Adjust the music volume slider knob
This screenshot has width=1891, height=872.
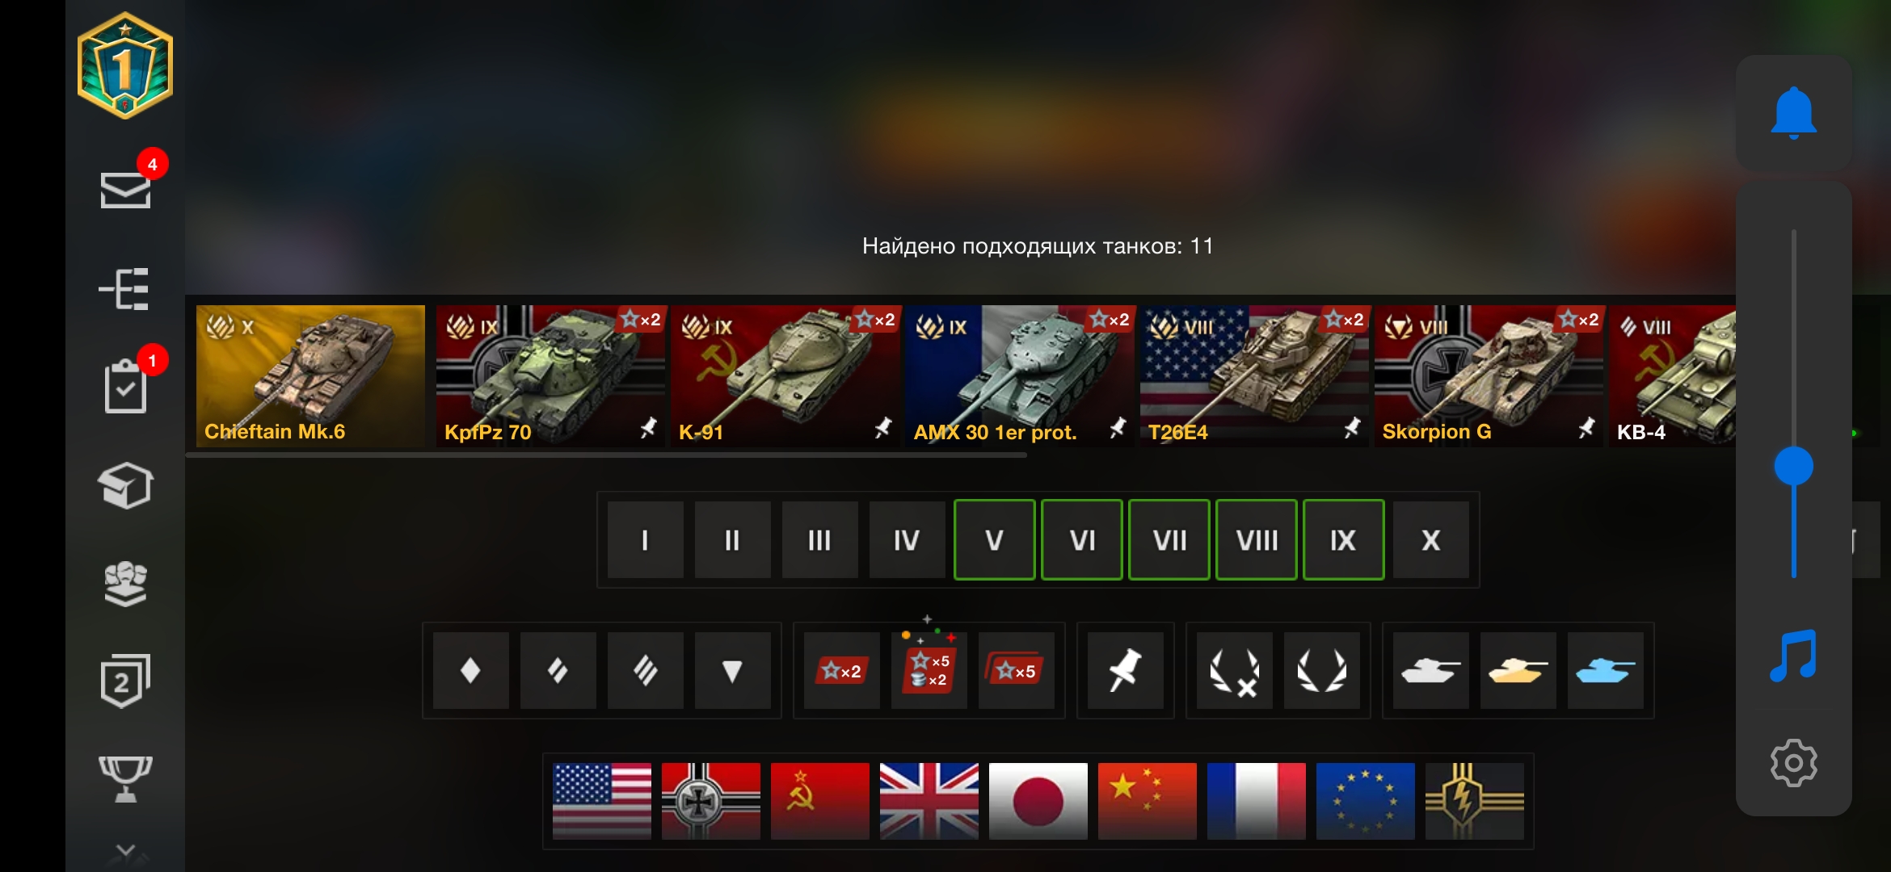(x=1793, y=466)
